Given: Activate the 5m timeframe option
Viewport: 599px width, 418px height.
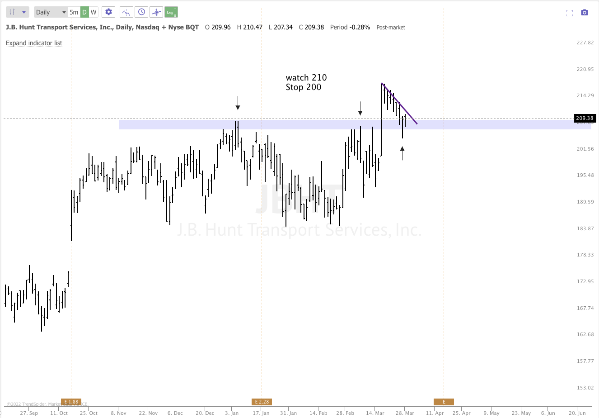Looking at the screenshot, I should (74, 12).
